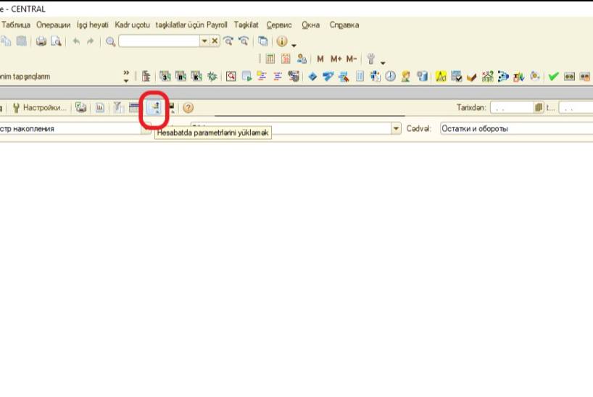The height and width of the screenshot is (397, 593).
Task: Expand the search box dropdown arrow
Action: tap(204, 41)
